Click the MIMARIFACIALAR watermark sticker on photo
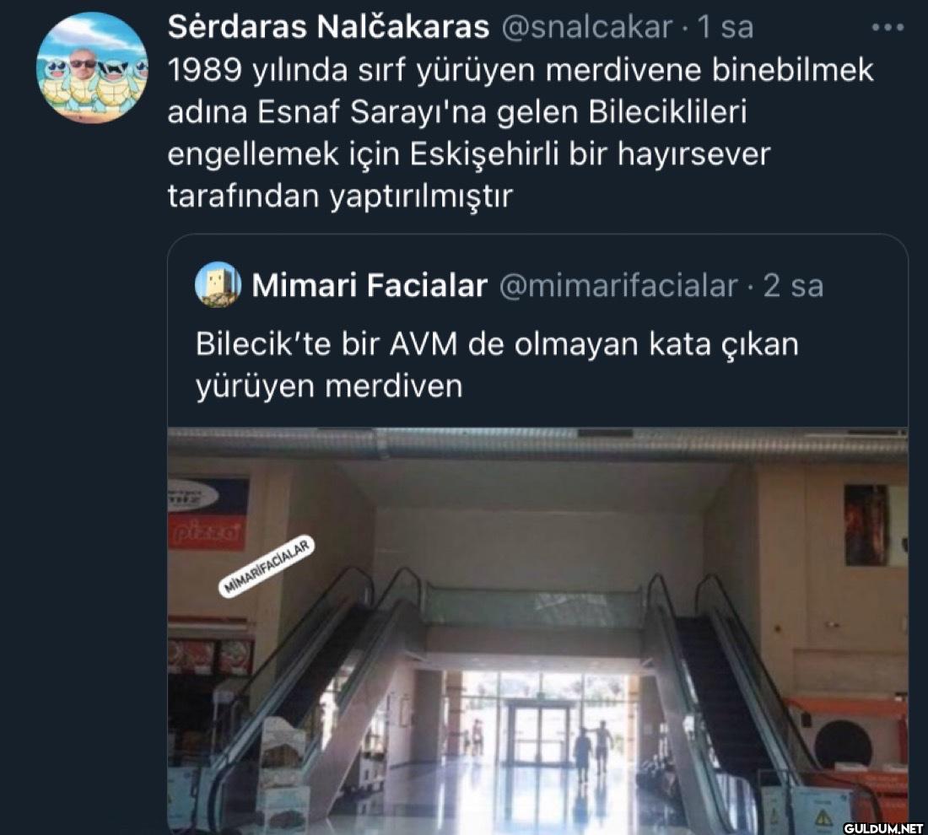 (267, 566)
